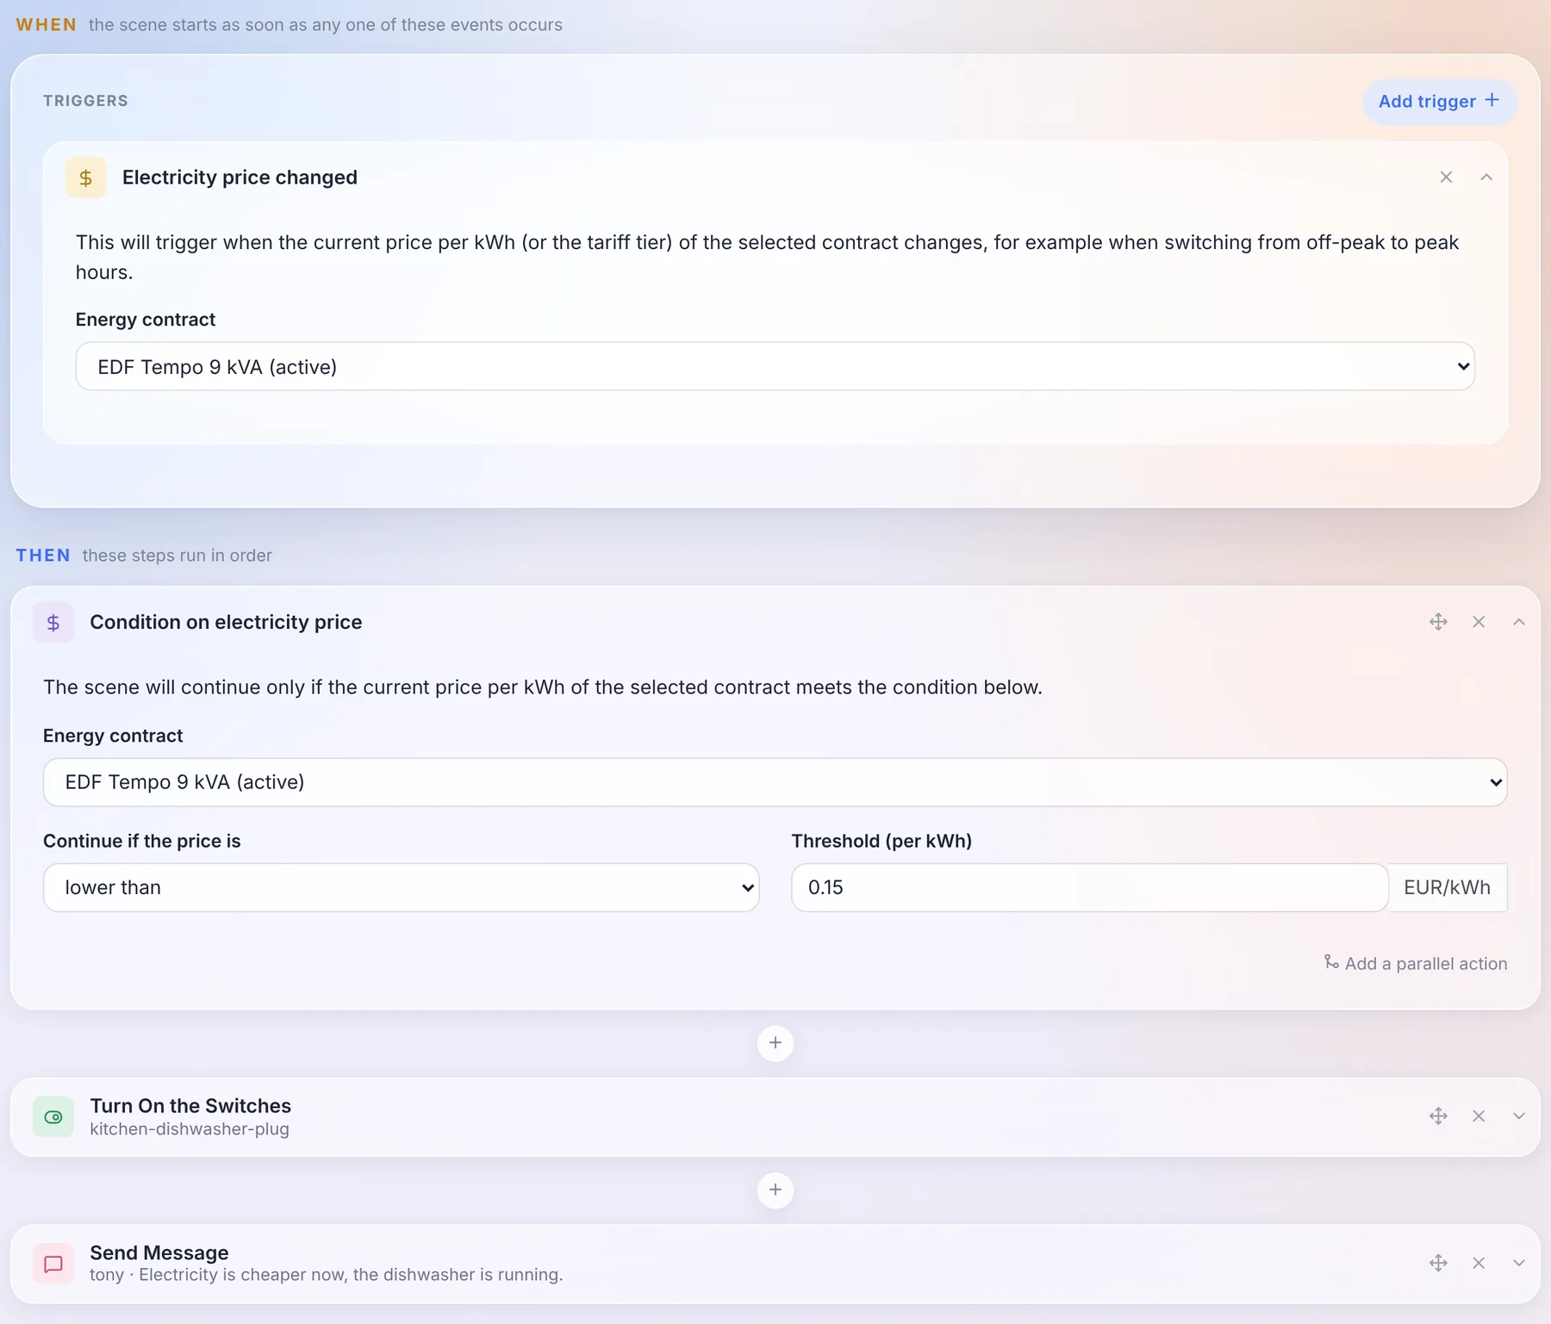Add a step after Turn On the Switches

coord(775,1190)
